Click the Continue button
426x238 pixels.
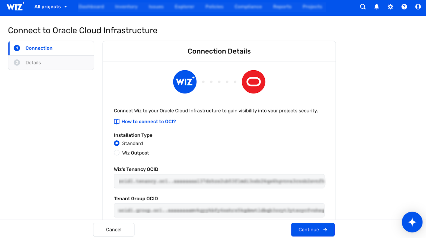tap(313, 230)
